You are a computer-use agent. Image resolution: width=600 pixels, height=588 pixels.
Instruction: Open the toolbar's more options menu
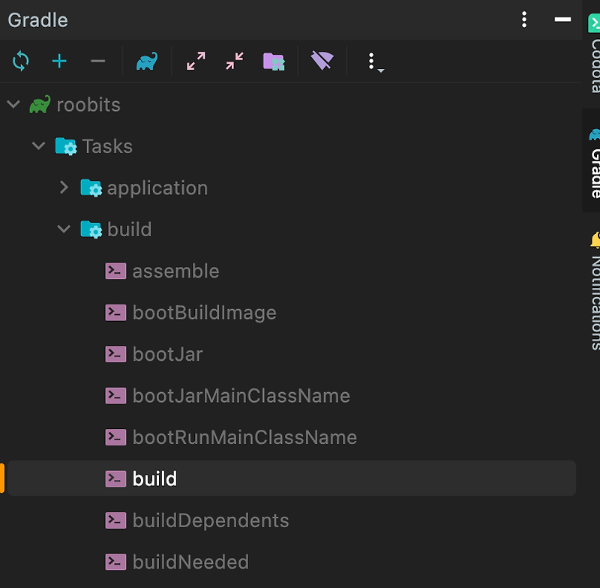pyautogui.click(x=371, y=61)
